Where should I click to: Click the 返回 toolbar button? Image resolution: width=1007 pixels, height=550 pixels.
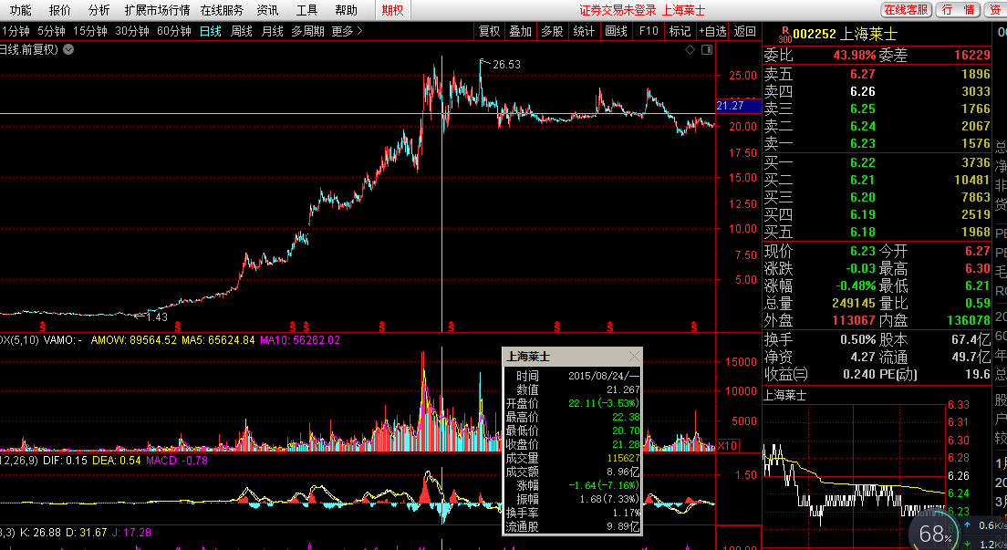[745, 31]
